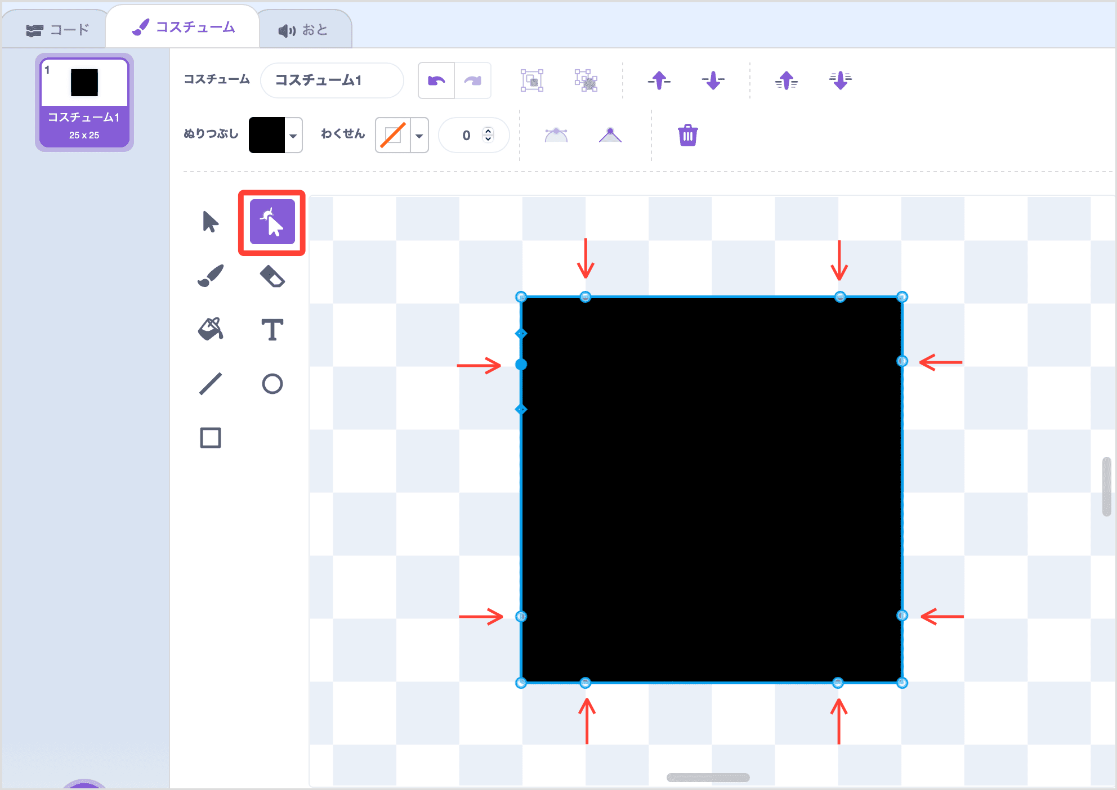This screenshot has width=1117, height=790.
Task: Select the Rectangle tool
Action: coord(211,438)
